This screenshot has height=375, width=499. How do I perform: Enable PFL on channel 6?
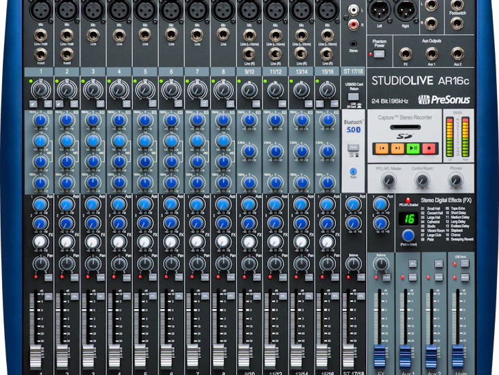point(179,297)
